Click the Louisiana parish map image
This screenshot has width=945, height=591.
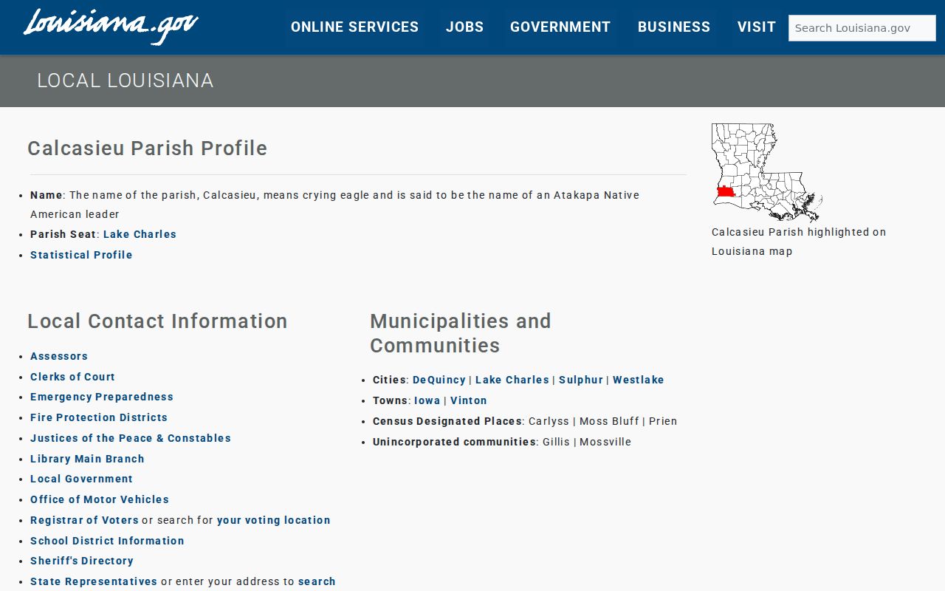767,172
